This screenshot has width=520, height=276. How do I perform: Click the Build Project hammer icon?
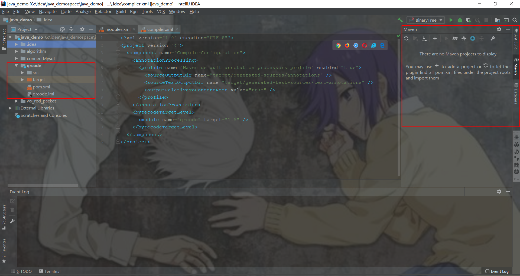[x=400, y=20]
